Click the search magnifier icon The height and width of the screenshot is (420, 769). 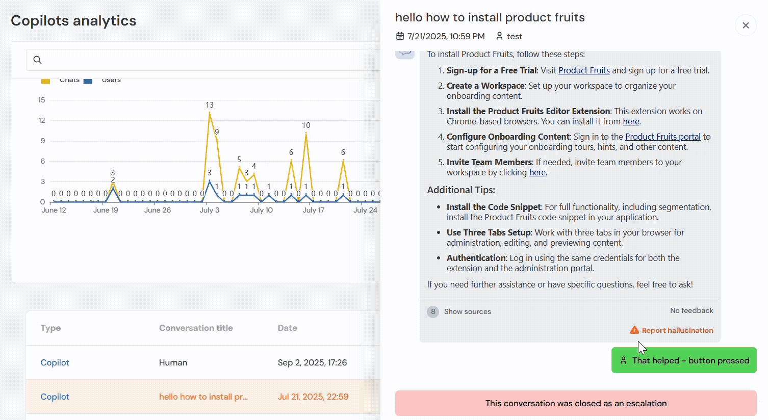(37, 60)
